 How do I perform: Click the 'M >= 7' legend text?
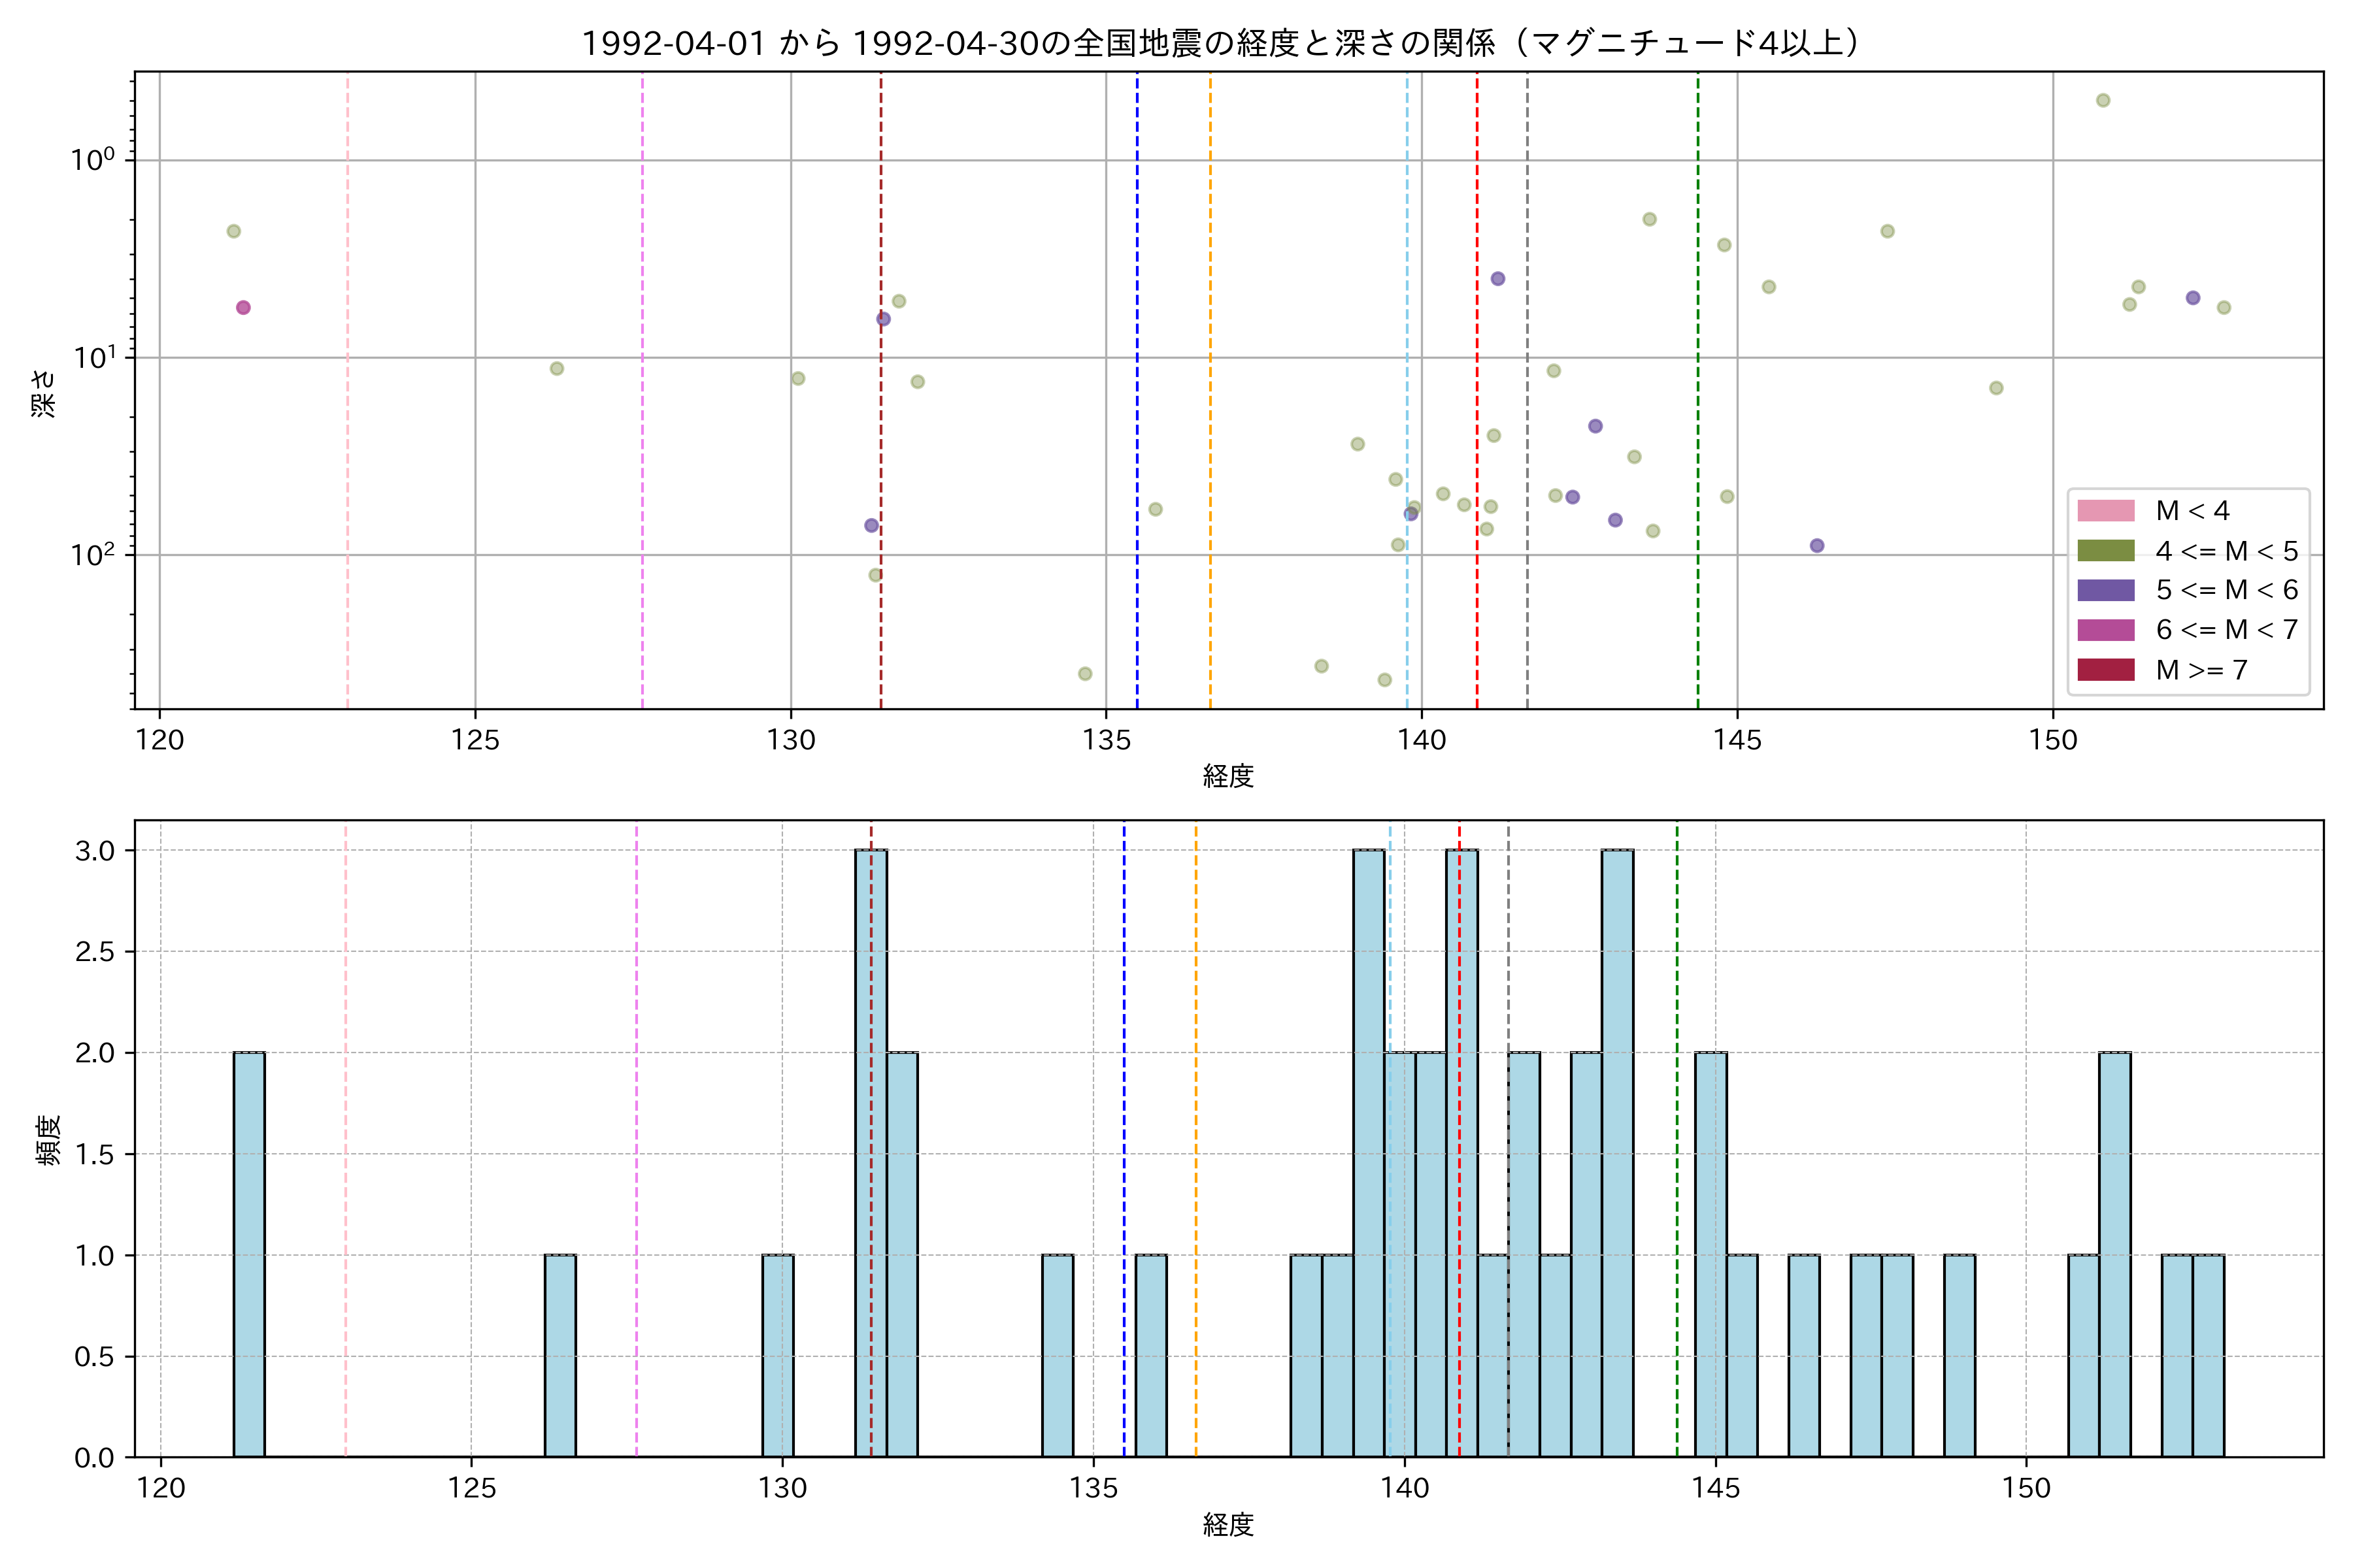[x=2201, y=670]
